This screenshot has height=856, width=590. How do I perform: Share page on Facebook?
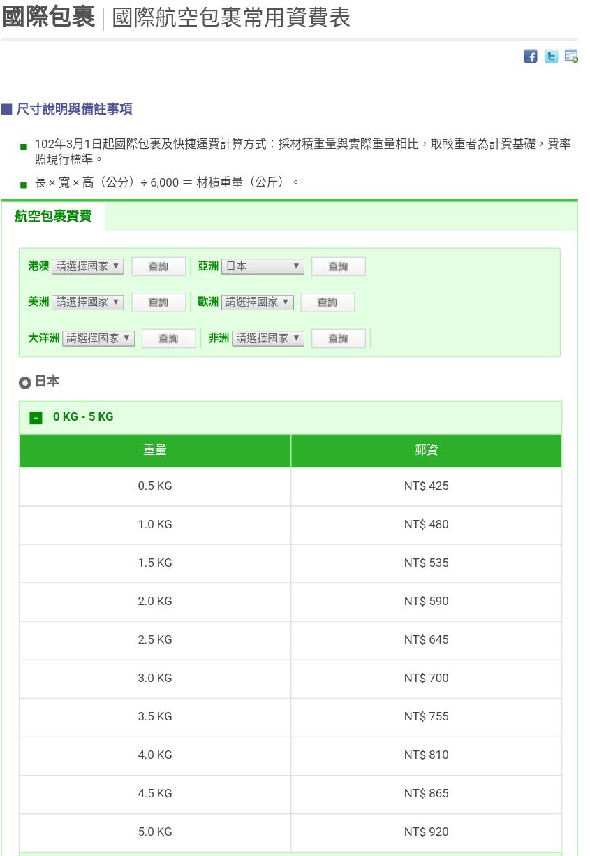[530, 57]
